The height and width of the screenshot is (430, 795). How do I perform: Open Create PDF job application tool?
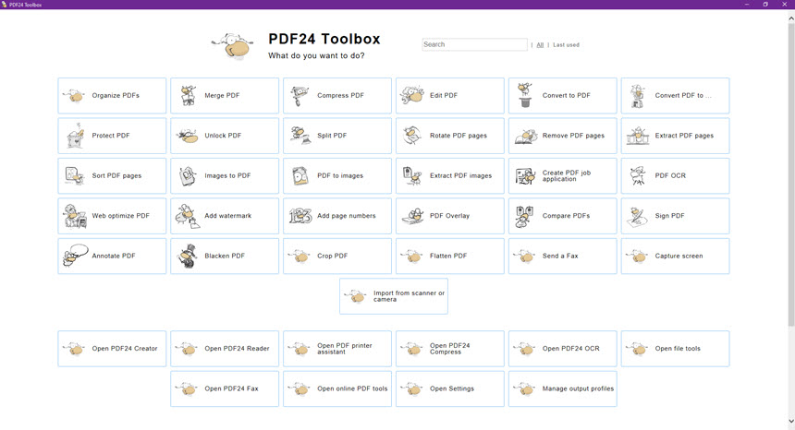point(562,175)
